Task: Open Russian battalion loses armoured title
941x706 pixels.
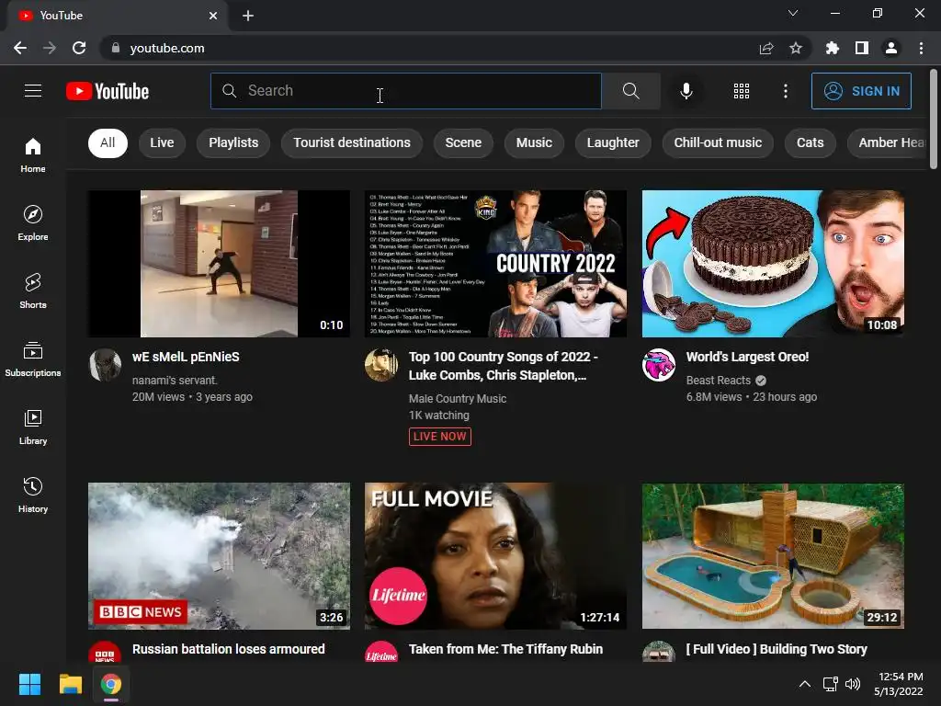Action: click(228, 649)
